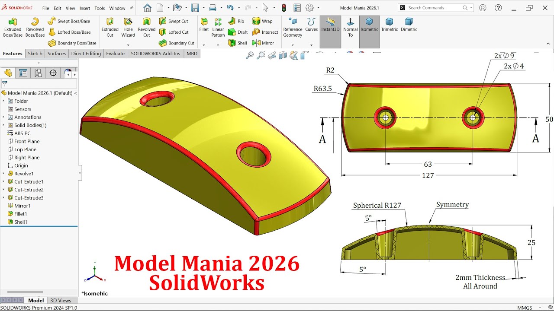Select Front Plane in the tree
Image resolution: width=554 pixels, height=311 pixels.
point(27,141)
